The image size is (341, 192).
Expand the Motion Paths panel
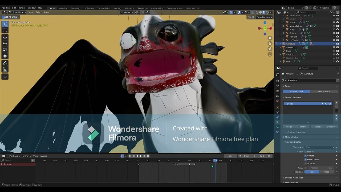click(x=291, y=137)
